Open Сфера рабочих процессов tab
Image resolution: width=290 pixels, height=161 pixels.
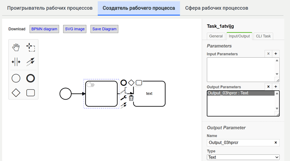click(x=217, y=8)
